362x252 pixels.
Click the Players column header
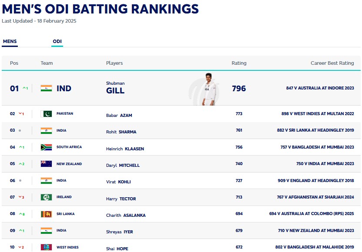(x=114, y=63)
